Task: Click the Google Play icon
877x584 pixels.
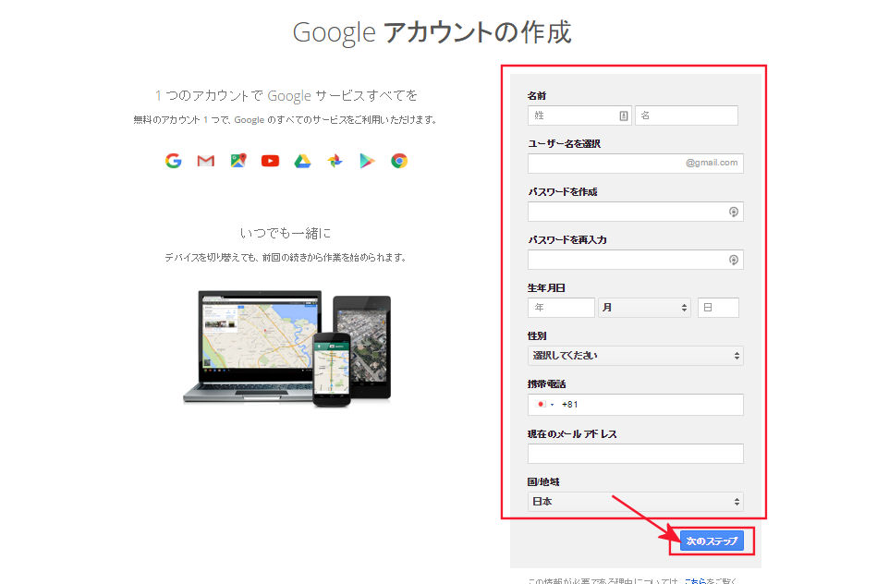Action: 367,161
